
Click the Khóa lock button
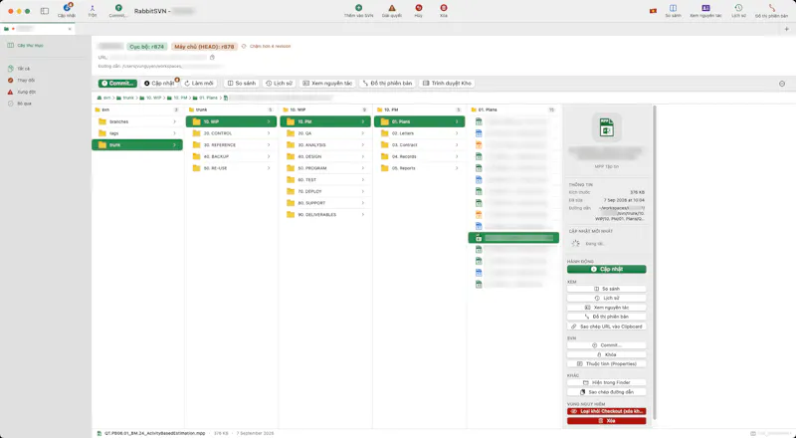[607, 354]
